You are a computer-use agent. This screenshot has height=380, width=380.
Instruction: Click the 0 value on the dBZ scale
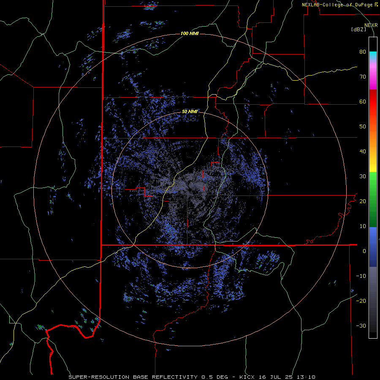pos(364,251)
